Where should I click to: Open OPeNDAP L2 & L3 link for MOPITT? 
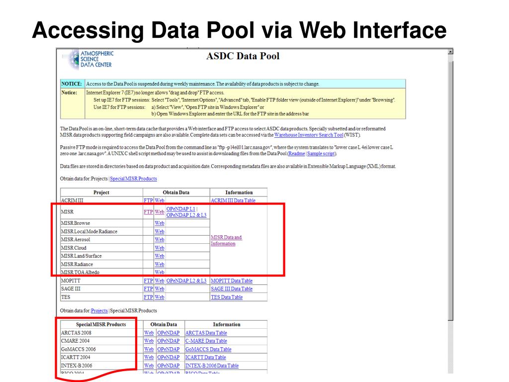pos(186,281)
